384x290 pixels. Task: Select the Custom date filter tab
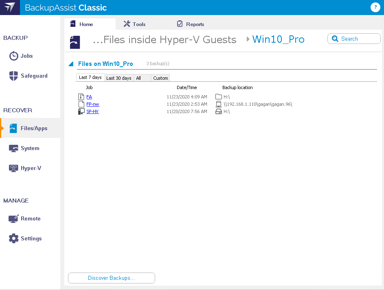(160, 78)
